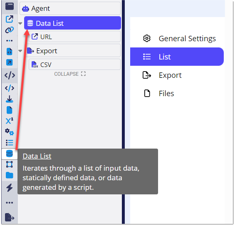Click the browser window icon at sidebar top

click(10, 6)
